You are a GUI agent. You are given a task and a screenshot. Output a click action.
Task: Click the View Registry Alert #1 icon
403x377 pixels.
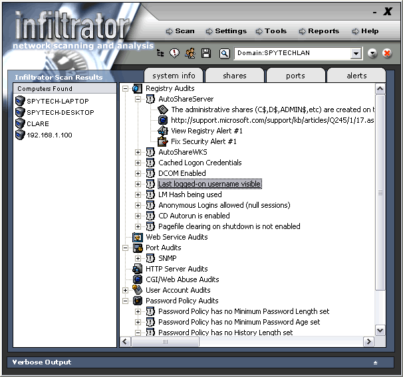(x=163, y=131)
